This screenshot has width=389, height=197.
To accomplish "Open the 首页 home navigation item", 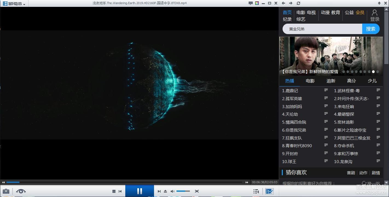I will [287, 13].
